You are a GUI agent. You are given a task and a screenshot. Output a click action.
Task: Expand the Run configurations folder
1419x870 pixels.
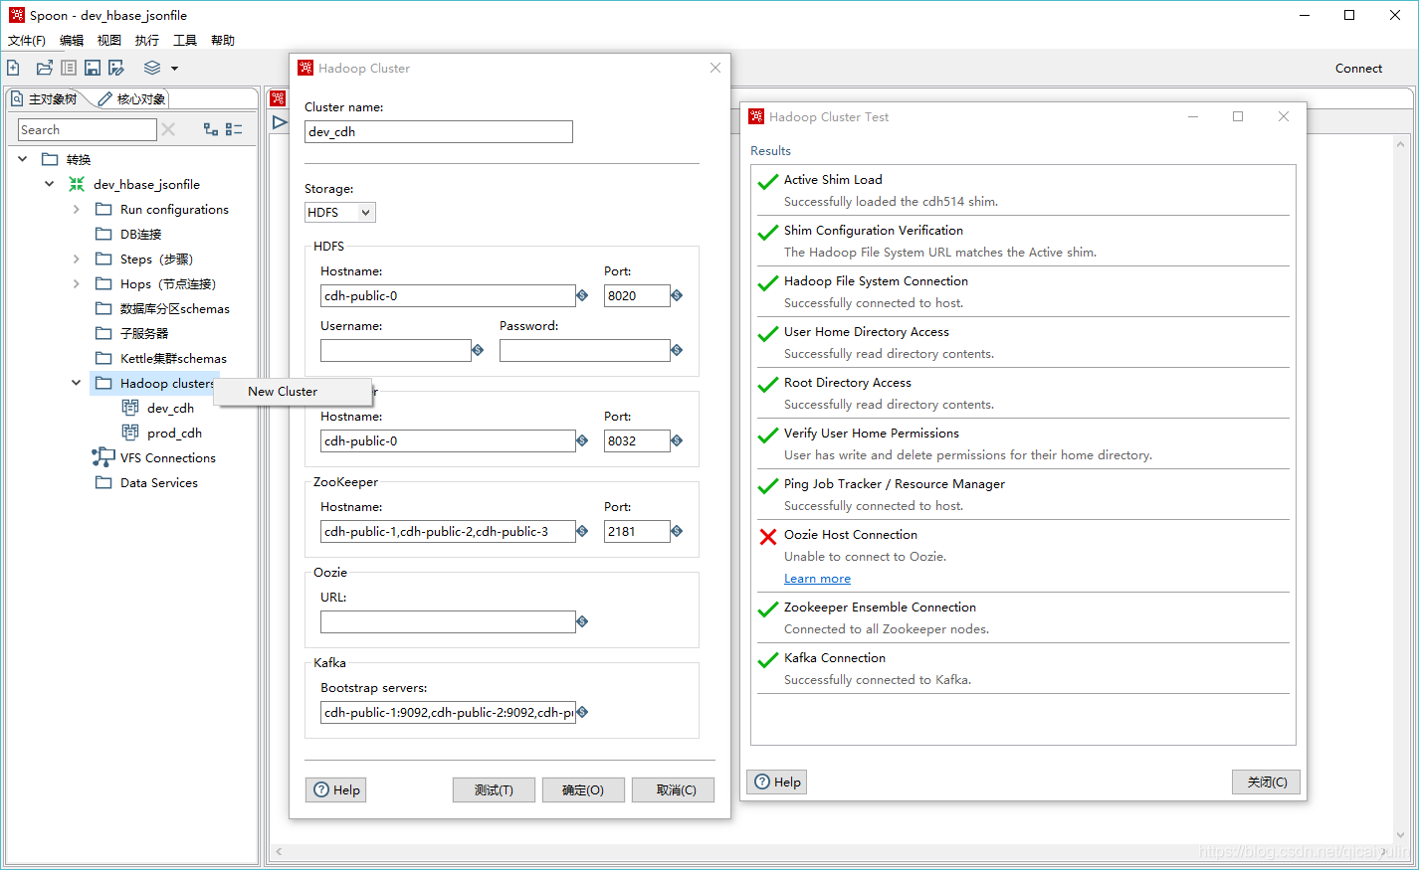pos(77,209)
